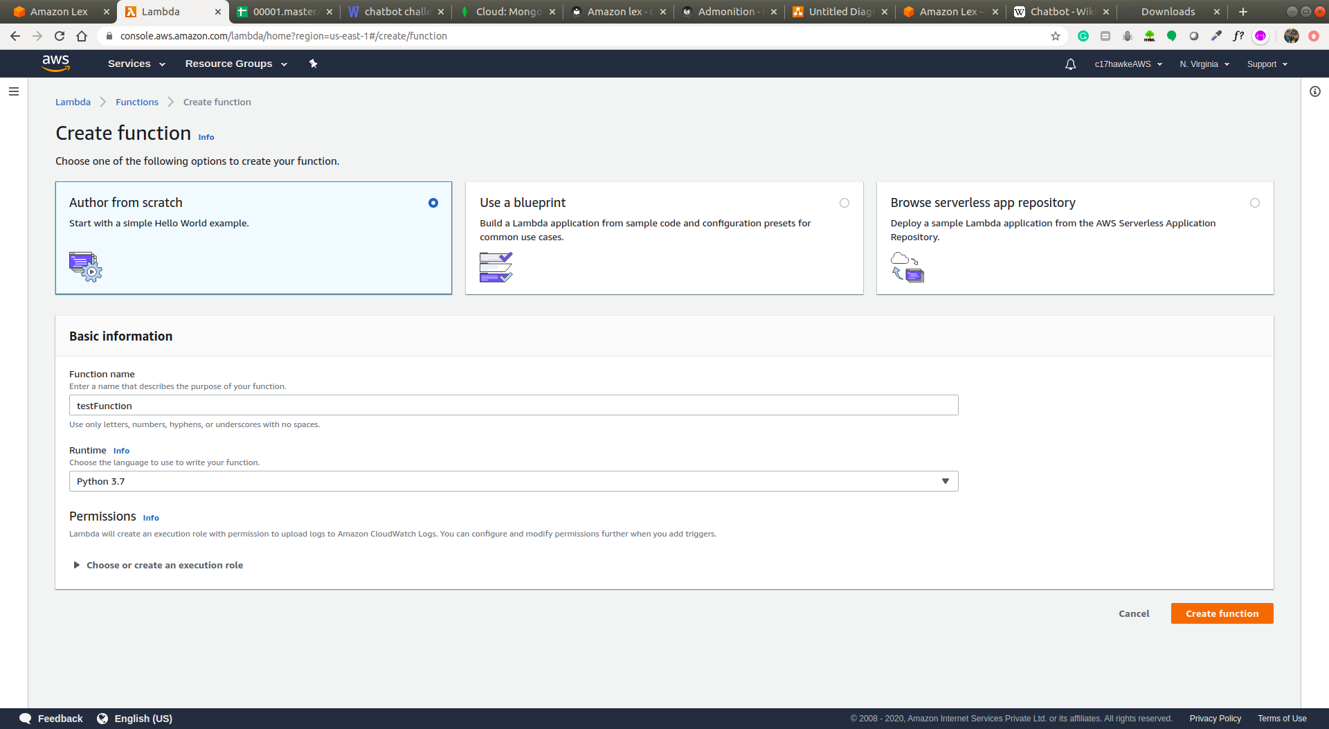Screen dimensions: 1329x729
Task: Open the N. Virginia region dropdown
Action: click(1204, 64)
